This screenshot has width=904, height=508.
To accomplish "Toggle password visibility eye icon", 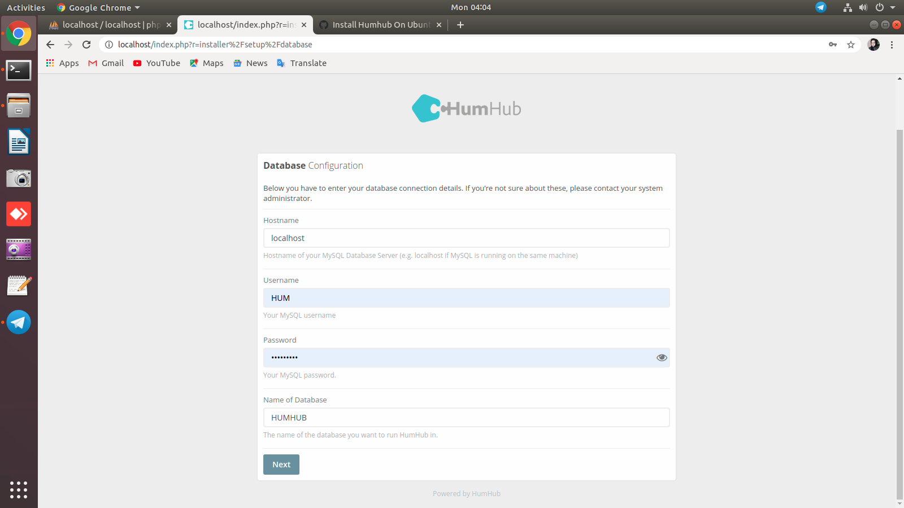I will pyautogui.click(x=662, y=357).
